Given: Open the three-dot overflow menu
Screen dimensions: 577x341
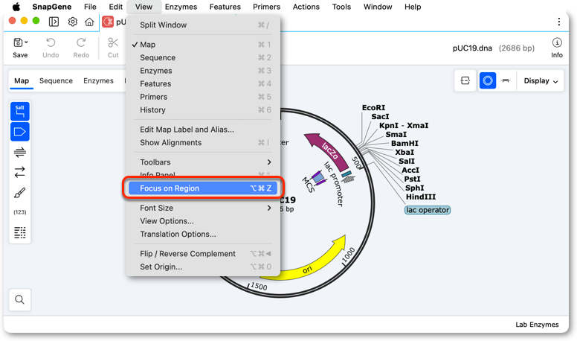Looking at the screenshot, I should pyautogui.click(x=558, y=22).
